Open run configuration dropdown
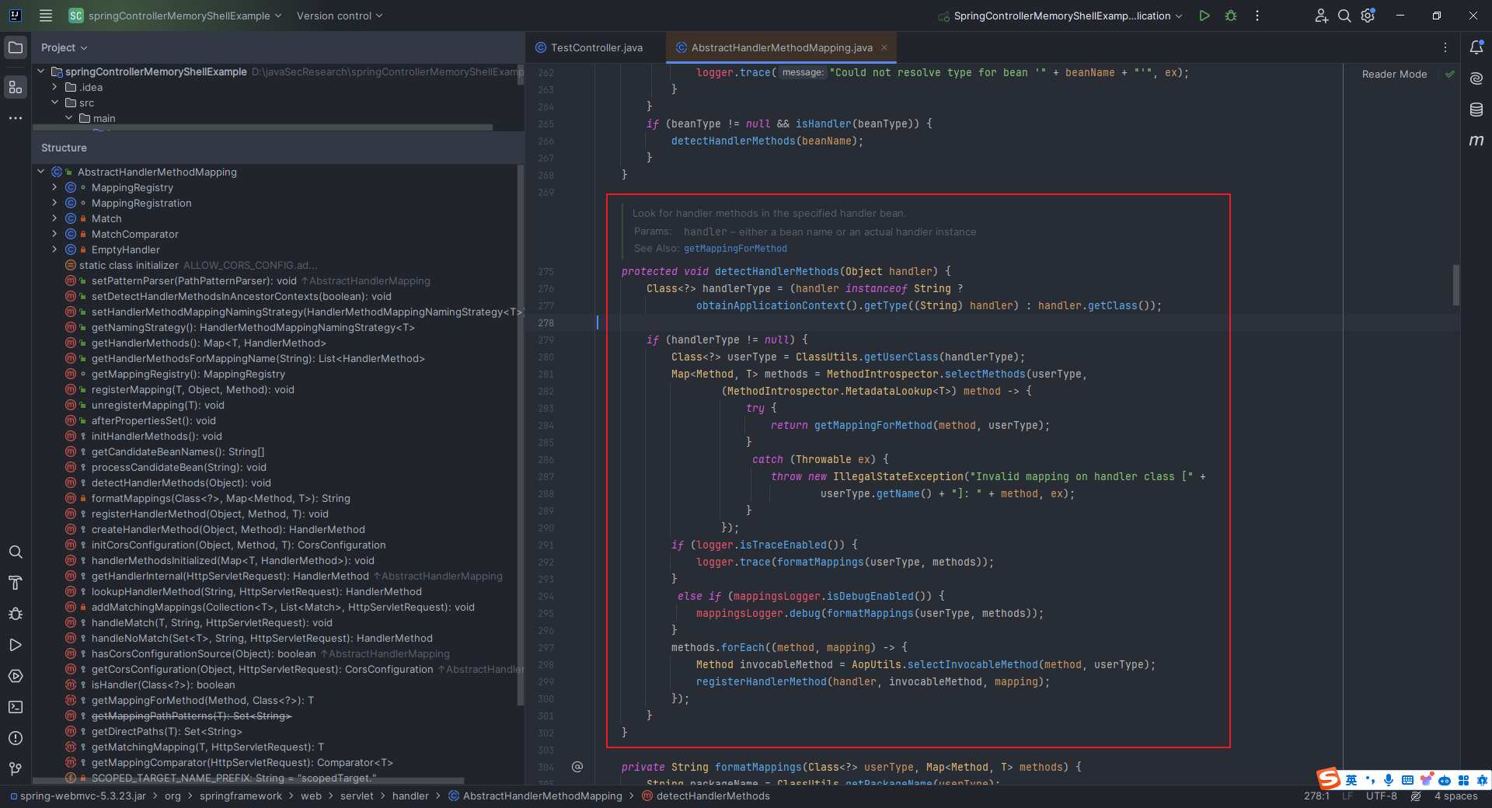 [x=1061, y=16]
